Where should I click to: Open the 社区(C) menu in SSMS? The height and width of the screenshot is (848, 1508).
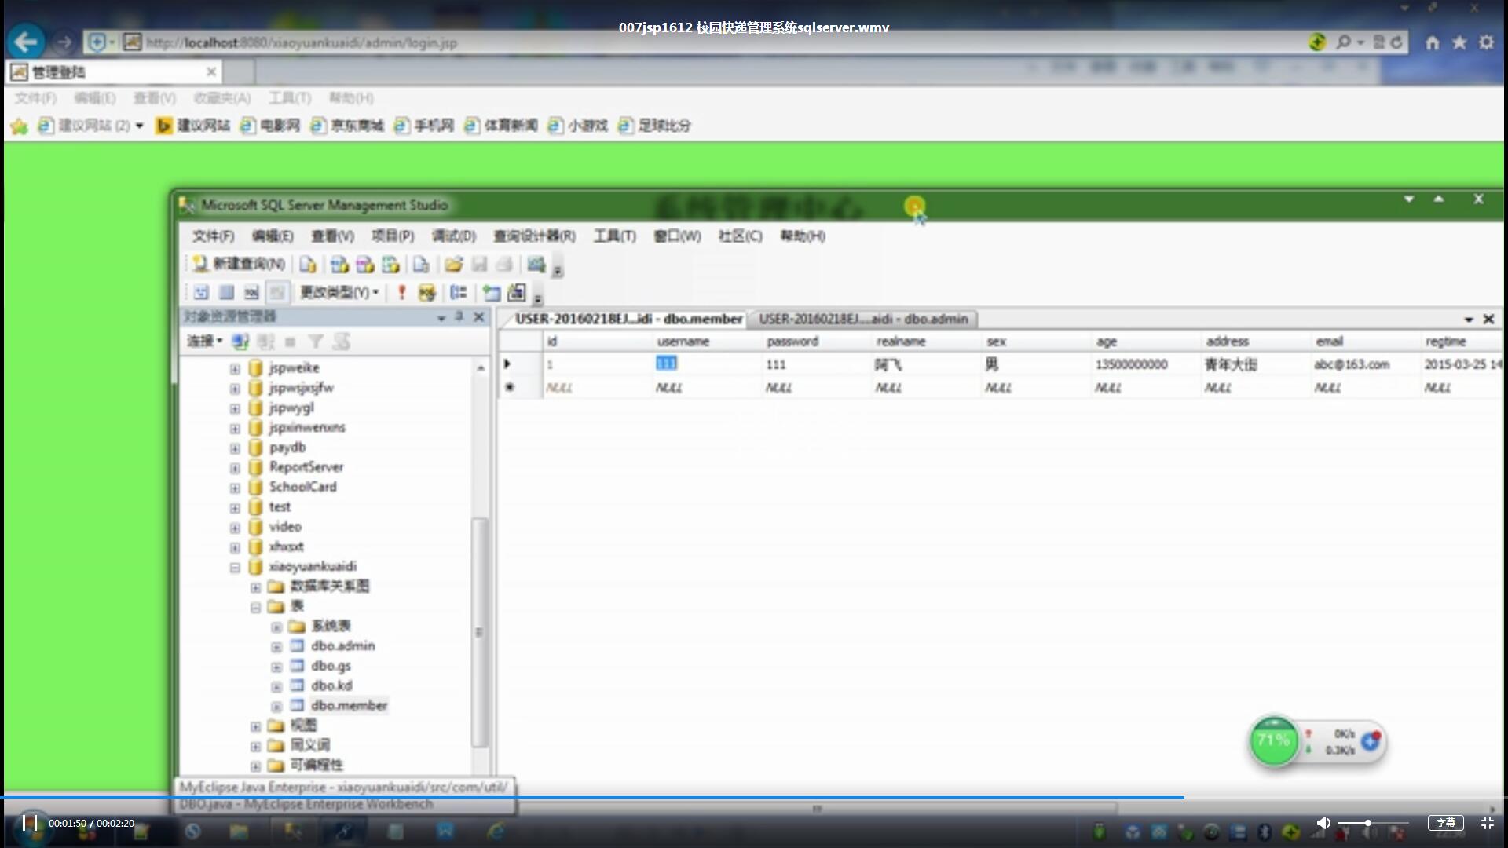741,236
